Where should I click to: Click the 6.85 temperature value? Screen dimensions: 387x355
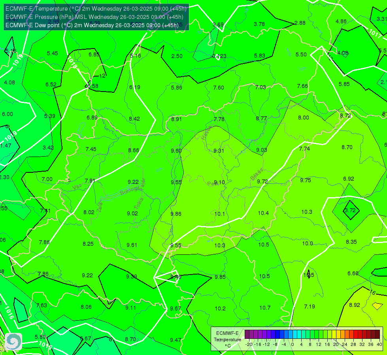click(x=94, y=54)
